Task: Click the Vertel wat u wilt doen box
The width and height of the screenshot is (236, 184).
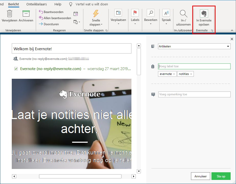Action: click(92, 4)
